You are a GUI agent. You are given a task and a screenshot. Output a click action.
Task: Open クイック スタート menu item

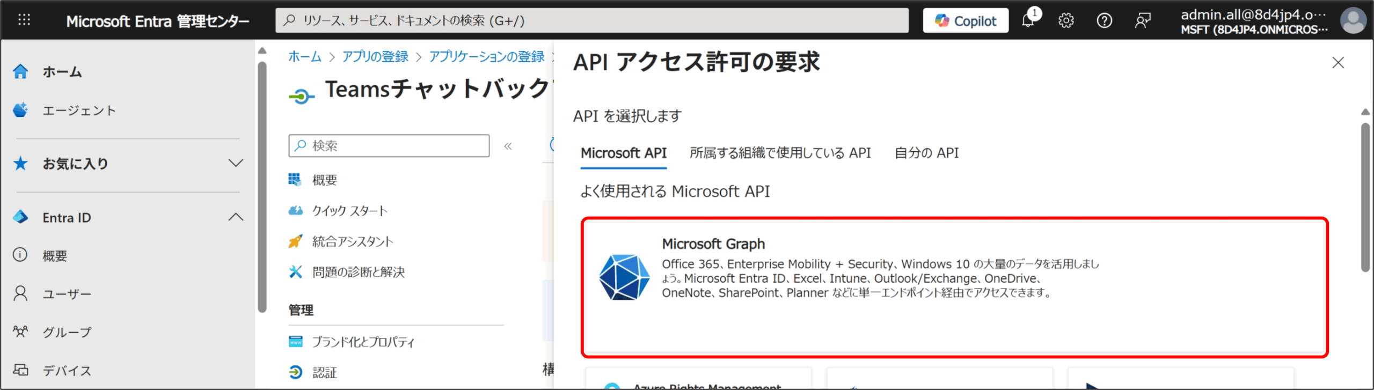click(349, 211)
